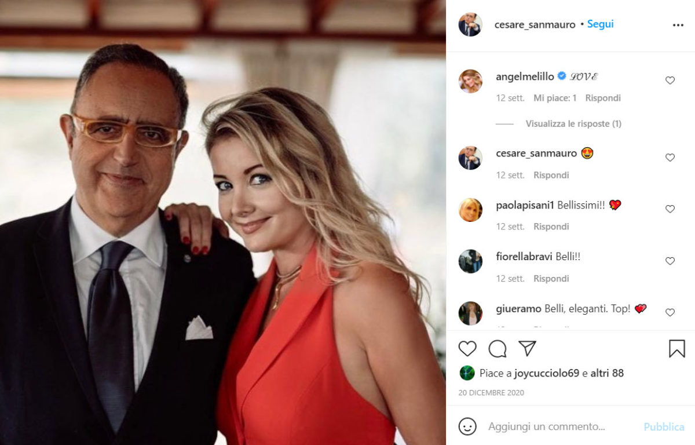
Task: Like angelmelillo's comment
Action: click(670, 81)
